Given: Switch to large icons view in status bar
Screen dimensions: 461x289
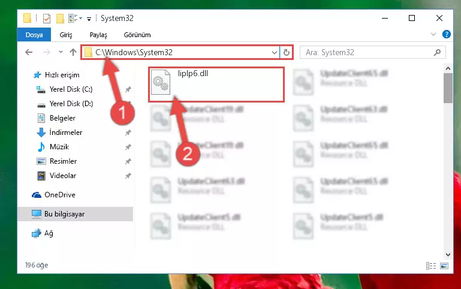Looking at the screenshot, I should click(x=444, y=266).
